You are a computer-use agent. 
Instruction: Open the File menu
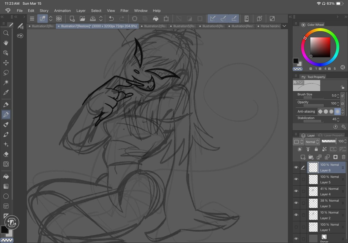point(20,10)
